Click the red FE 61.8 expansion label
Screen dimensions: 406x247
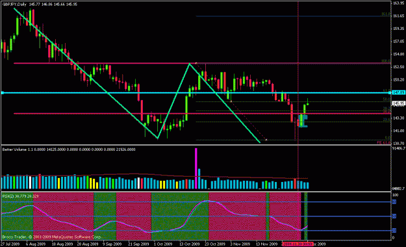(383, 143)
